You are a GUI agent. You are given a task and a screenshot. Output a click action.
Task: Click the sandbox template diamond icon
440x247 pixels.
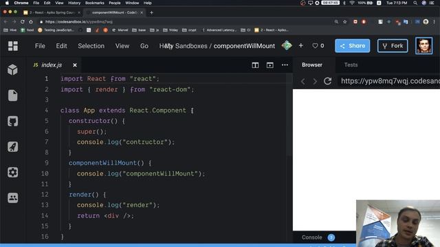tap(287, 45)
